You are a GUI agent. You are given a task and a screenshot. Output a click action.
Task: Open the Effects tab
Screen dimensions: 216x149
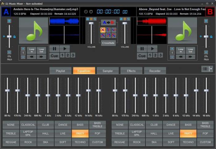[x=131, y=71]
